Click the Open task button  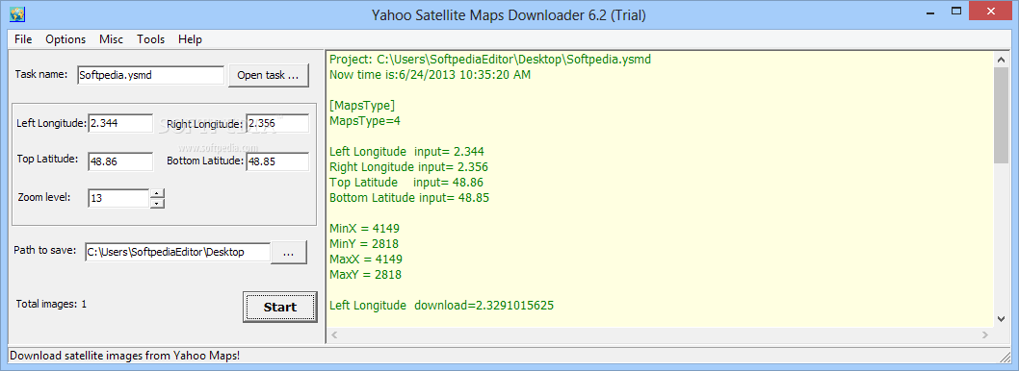(268, 75)
